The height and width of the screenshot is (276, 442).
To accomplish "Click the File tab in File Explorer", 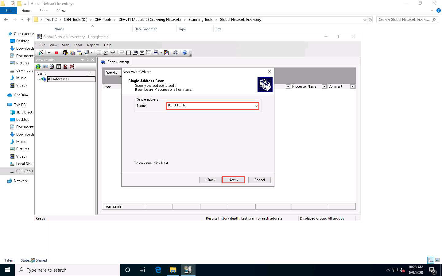I will click(9, 11).
